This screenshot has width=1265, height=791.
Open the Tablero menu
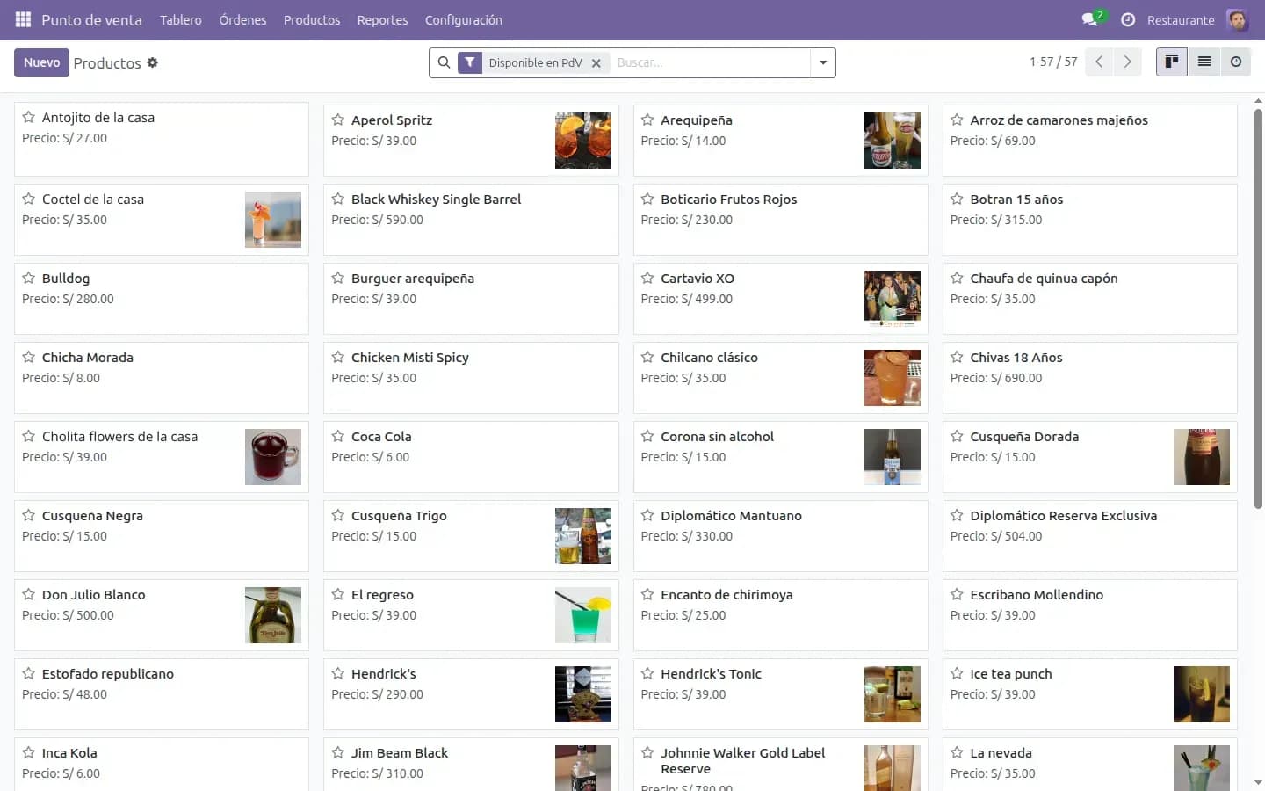pos(181,19)
